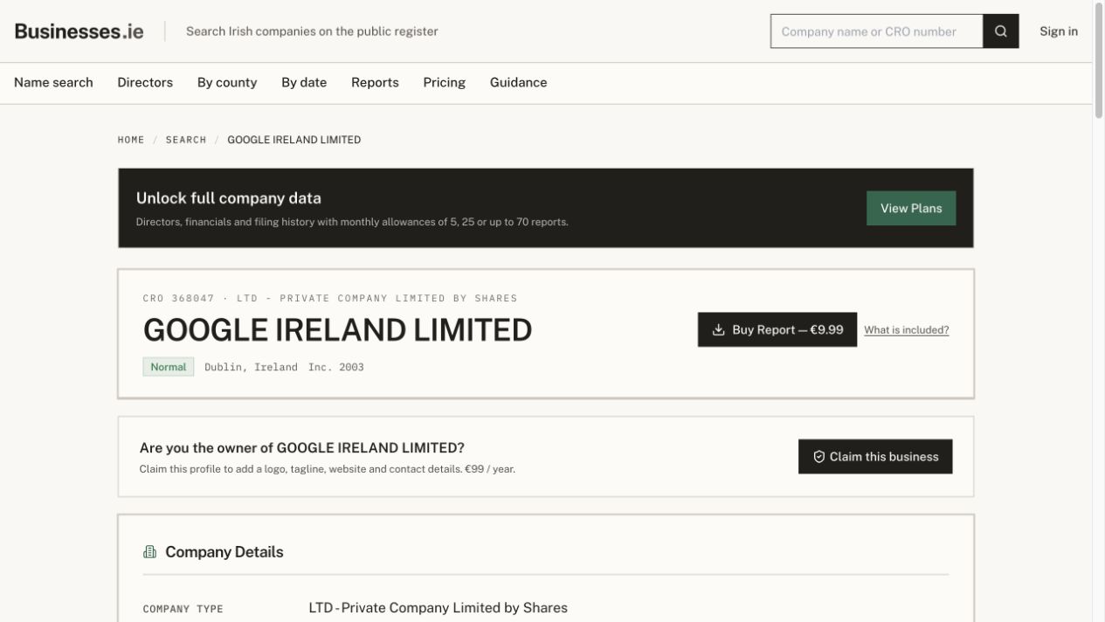Open the What is included? link
This screenshot has height=622, width=1105.
[x=906, y=330]
